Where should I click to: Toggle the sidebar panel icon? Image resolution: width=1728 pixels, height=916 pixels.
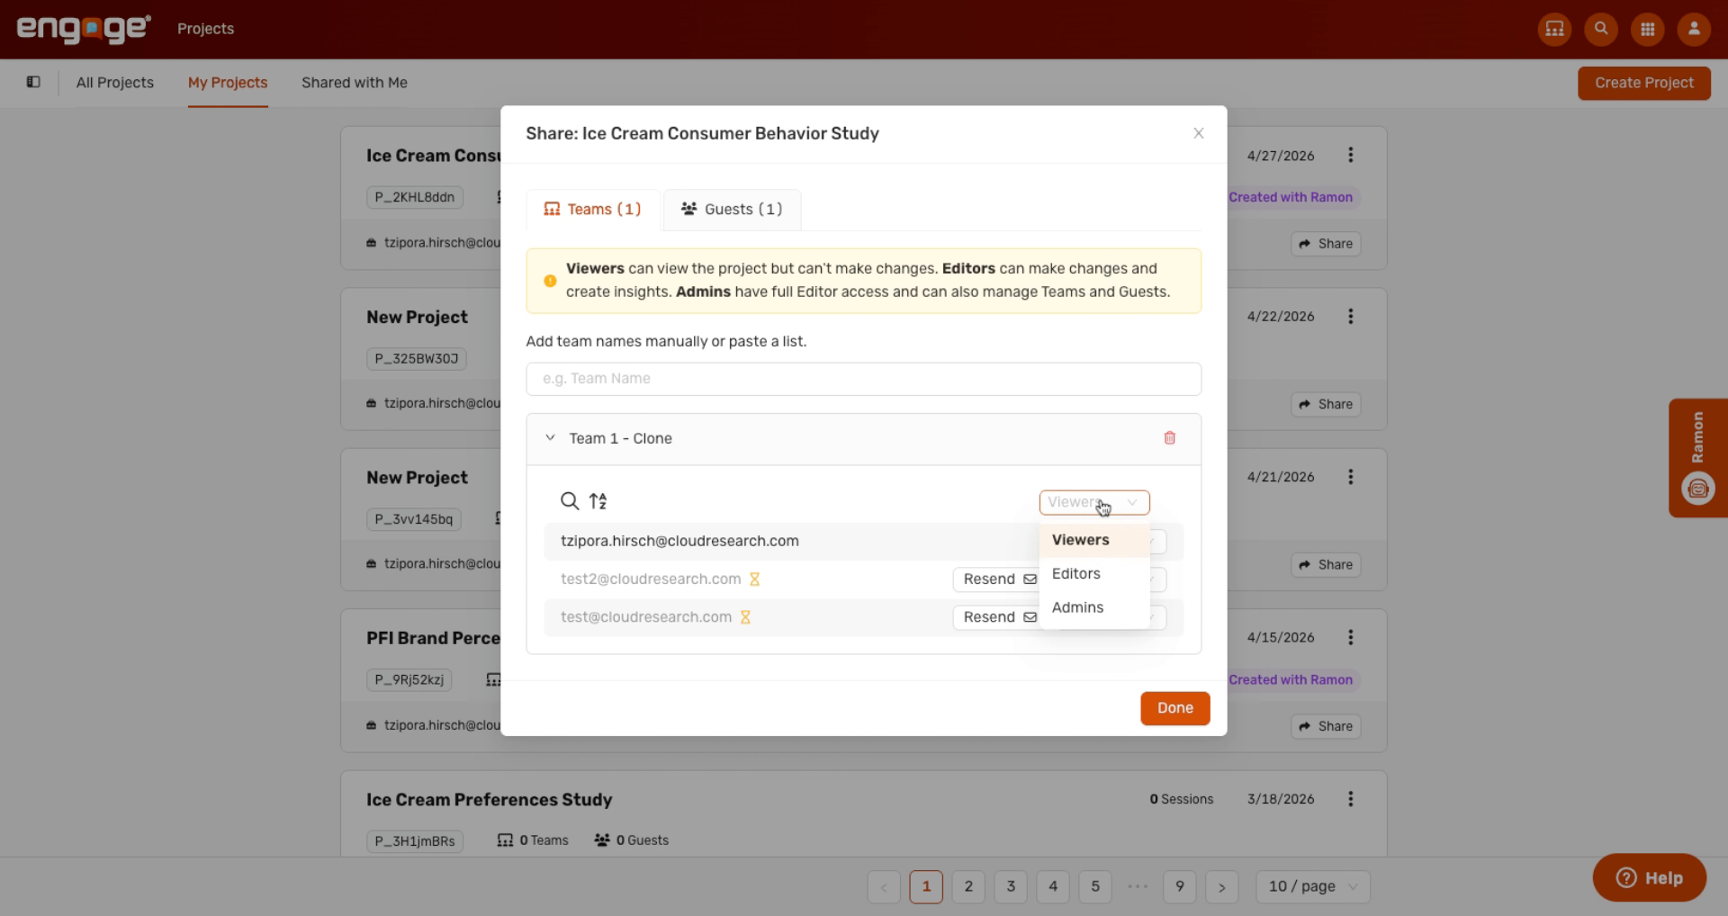(33, 82)
